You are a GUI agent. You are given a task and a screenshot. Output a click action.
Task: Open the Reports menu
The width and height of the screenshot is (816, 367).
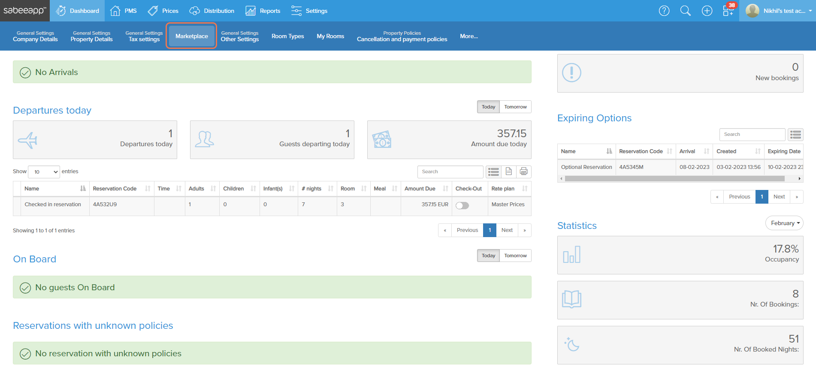(263, 11)
